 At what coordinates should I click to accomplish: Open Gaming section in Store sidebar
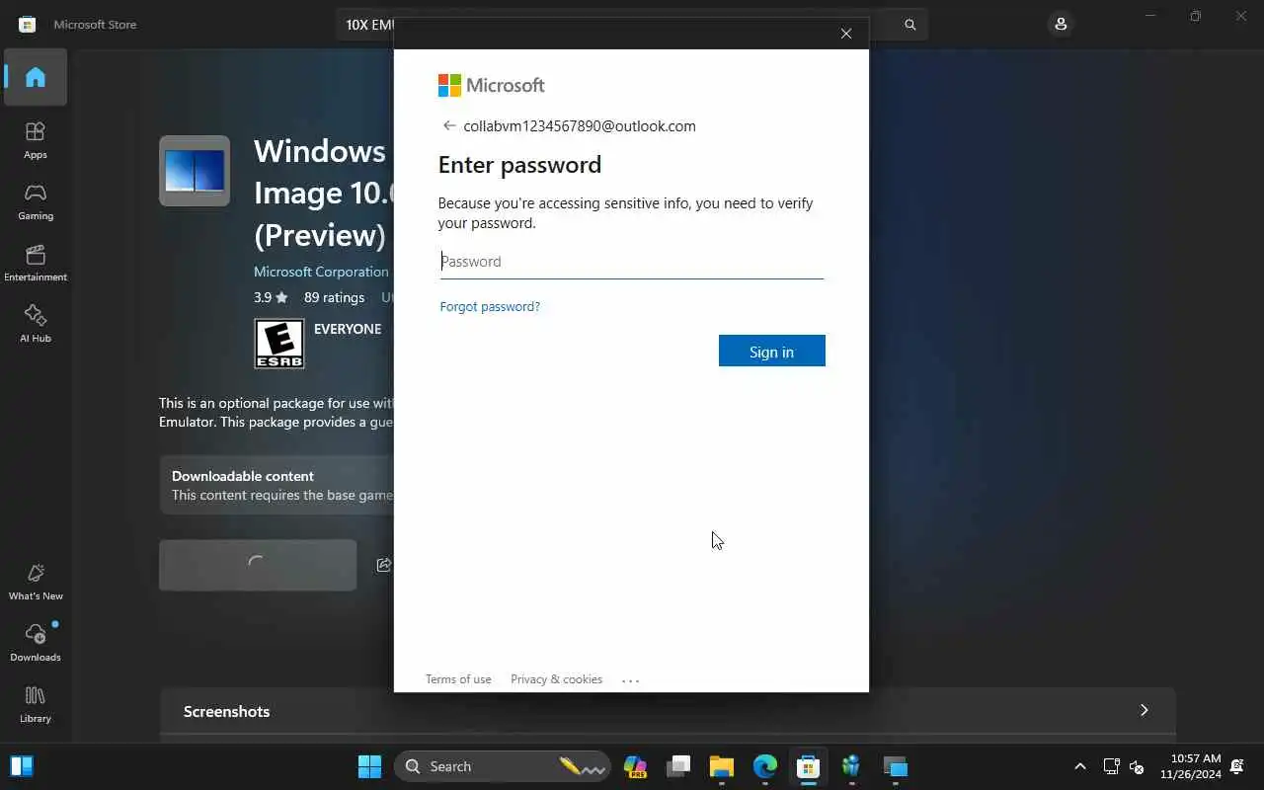pos(36,201)
